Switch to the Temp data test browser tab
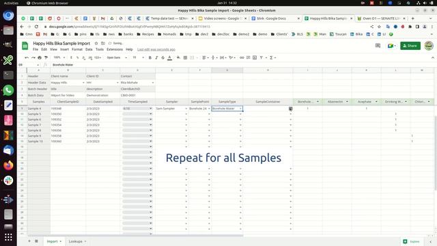 click(169, 18)
